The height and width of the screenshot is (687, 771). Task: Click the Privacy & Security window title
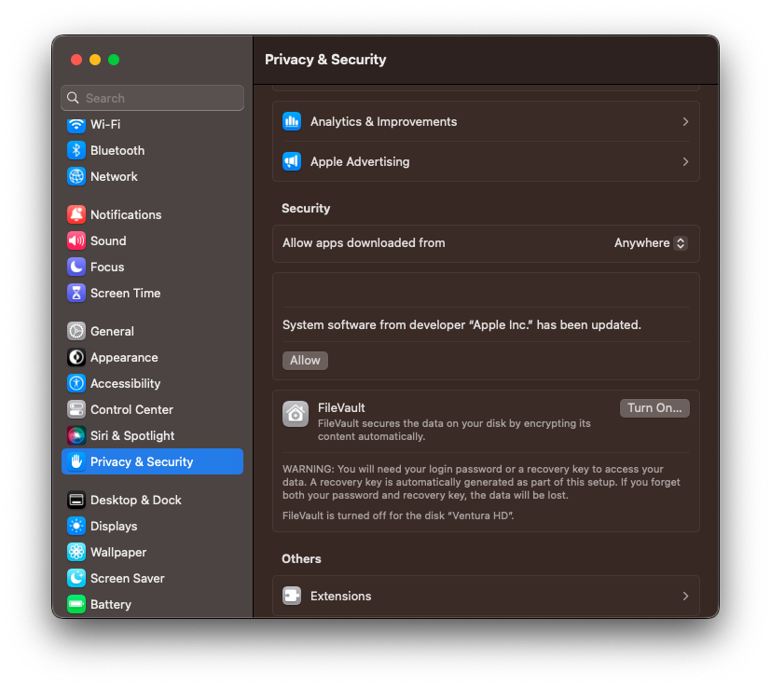(x=325, y=60)
